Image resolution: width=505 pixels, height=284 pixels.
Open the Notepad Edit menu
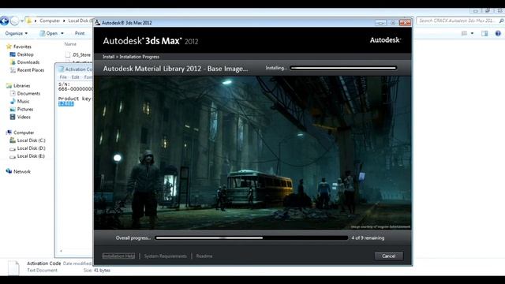tap(76, 77)
